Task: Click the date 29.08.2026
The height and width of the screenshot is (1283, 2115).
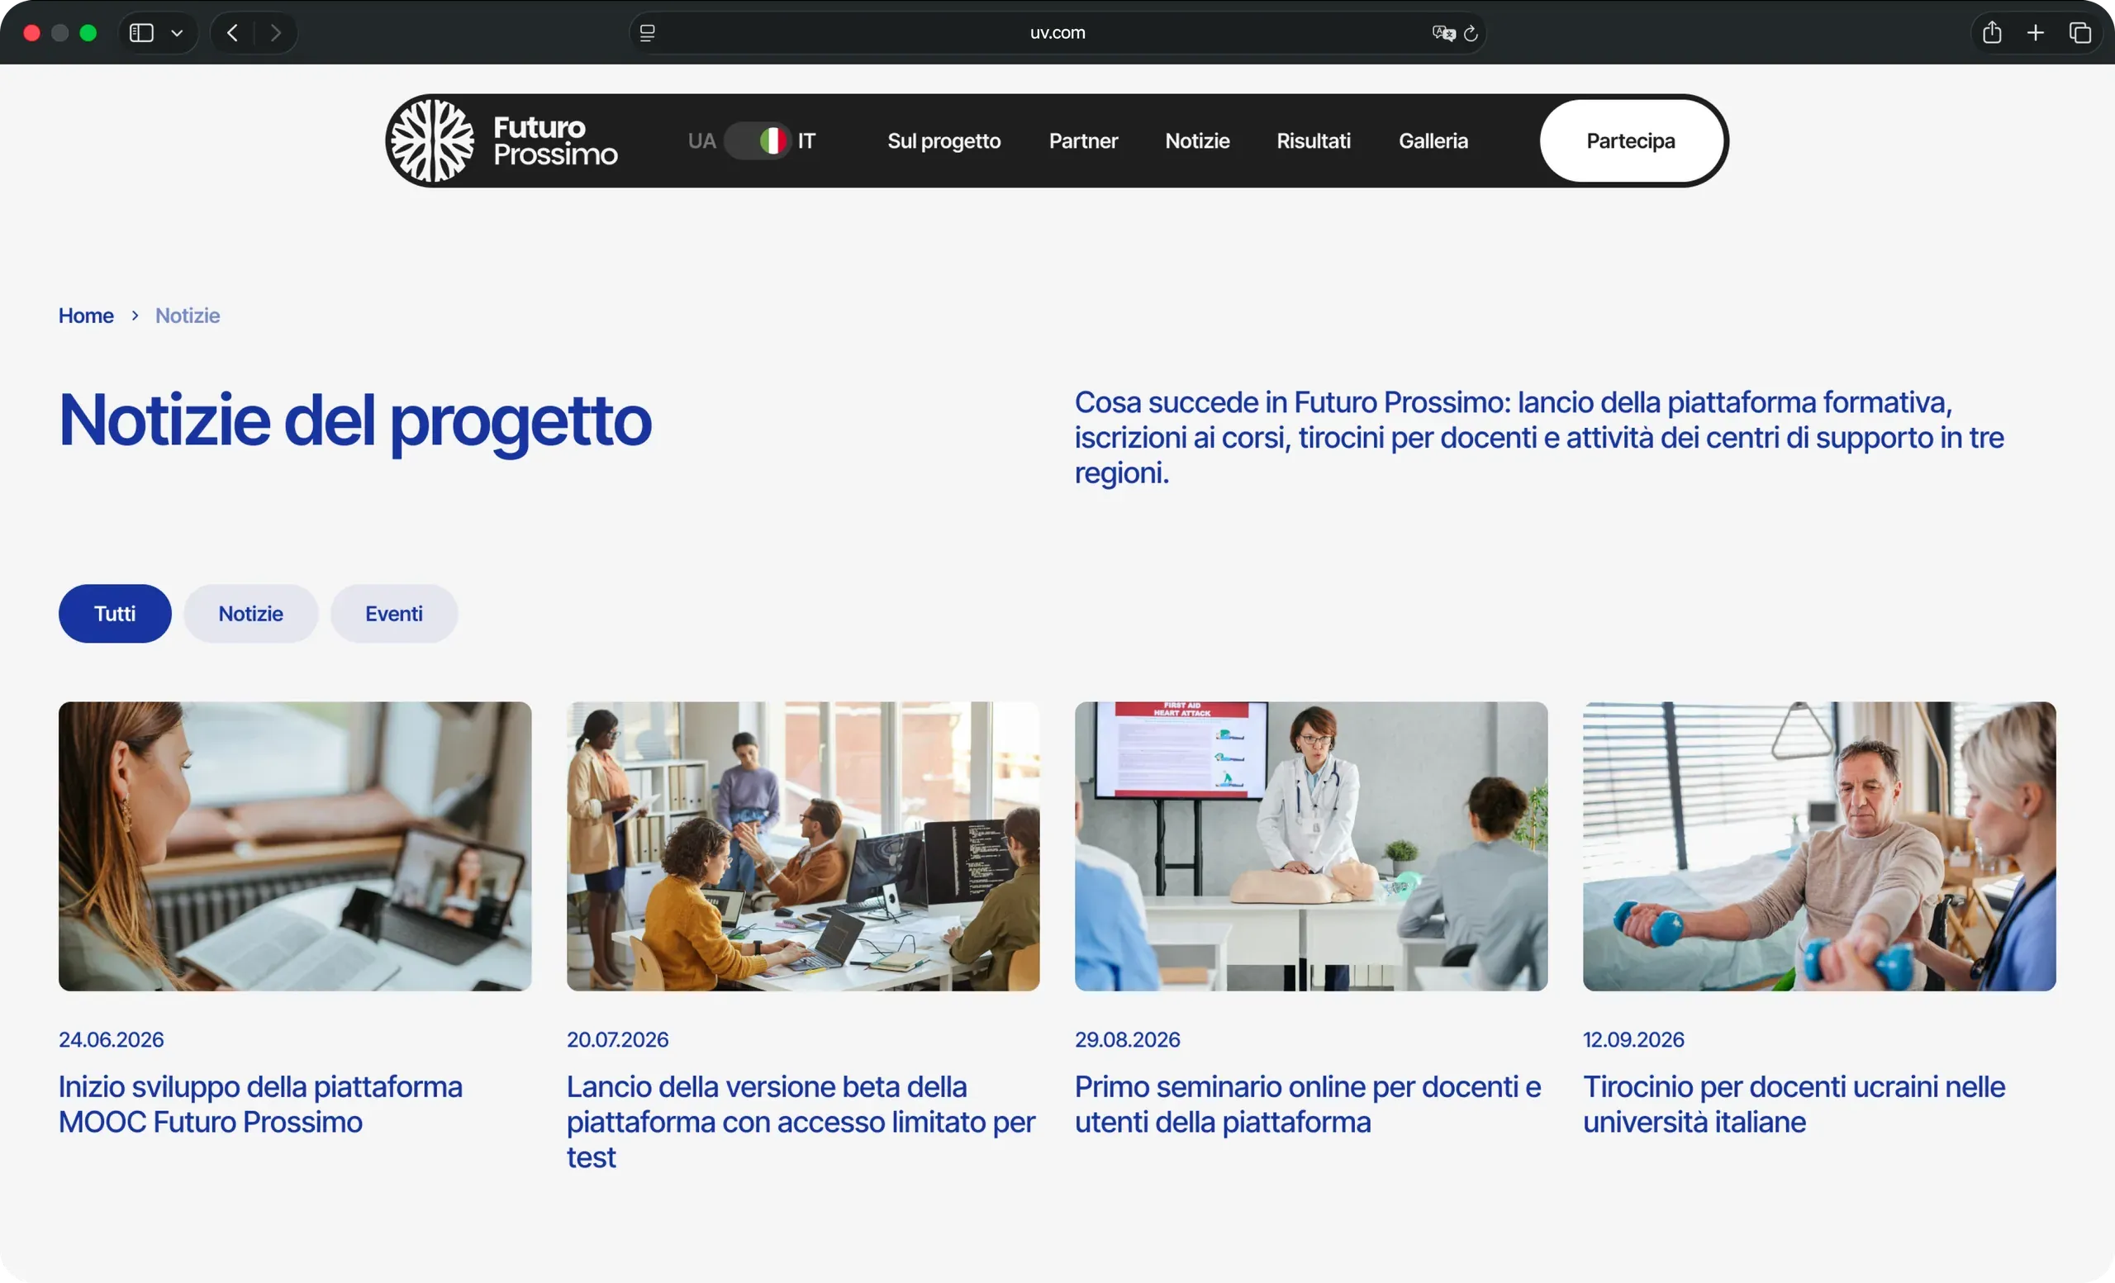Action: [x=1127, y=1039]
